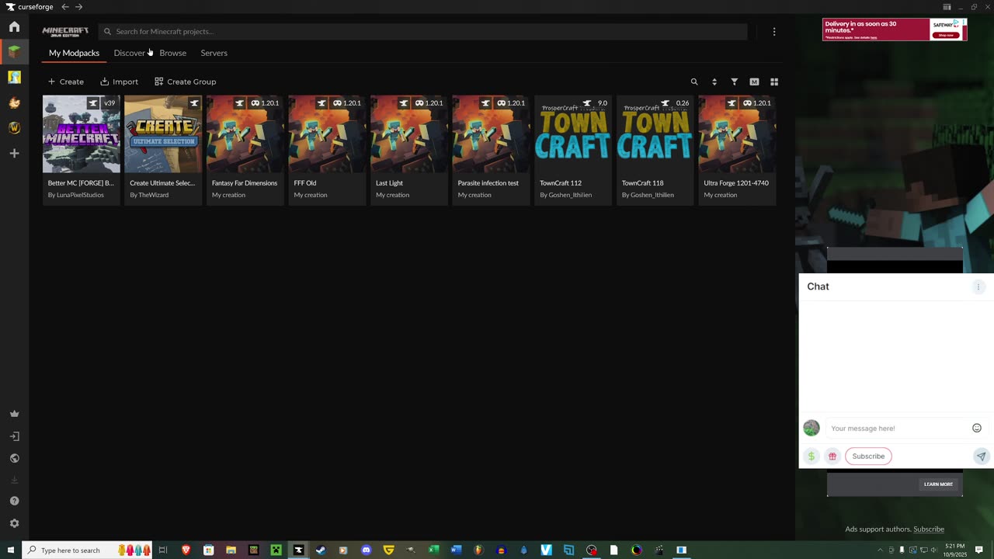Click the chicken game icon in sidebar
This screenshot has height=559, width=994.
[14, 102]
